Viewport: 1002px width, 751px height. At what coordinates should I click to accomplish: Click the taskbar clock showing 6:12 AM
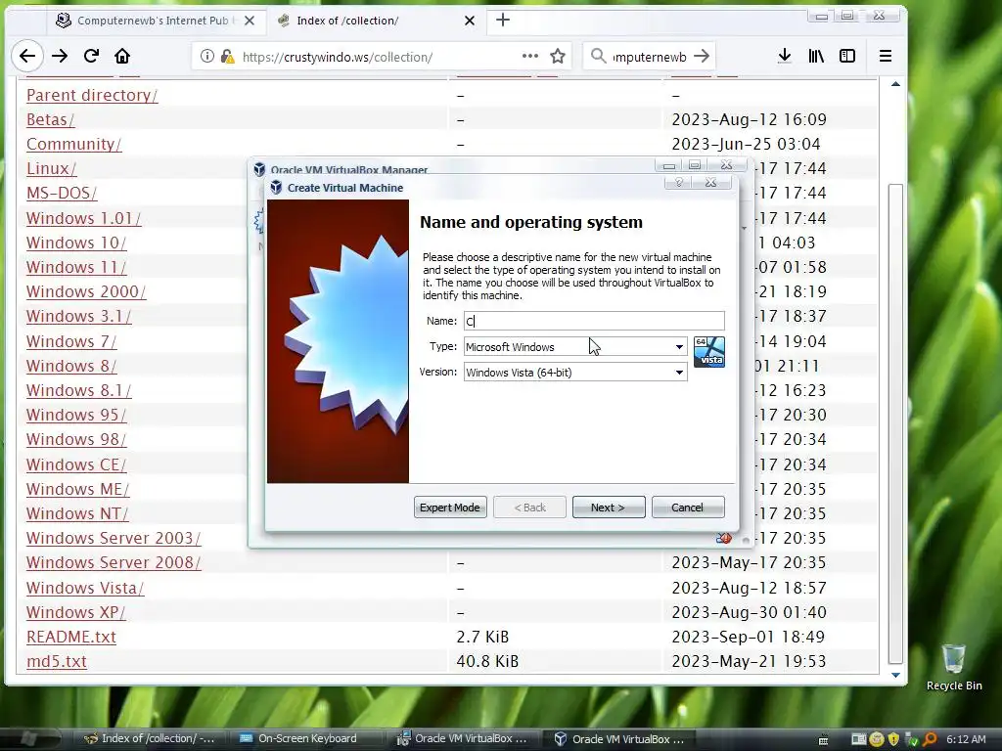(966, 739)
